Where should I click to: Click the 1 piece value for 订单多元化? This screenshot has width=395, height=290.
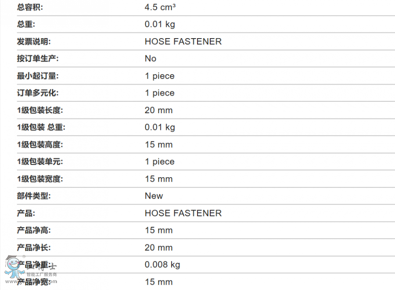[x=160, y=93]
